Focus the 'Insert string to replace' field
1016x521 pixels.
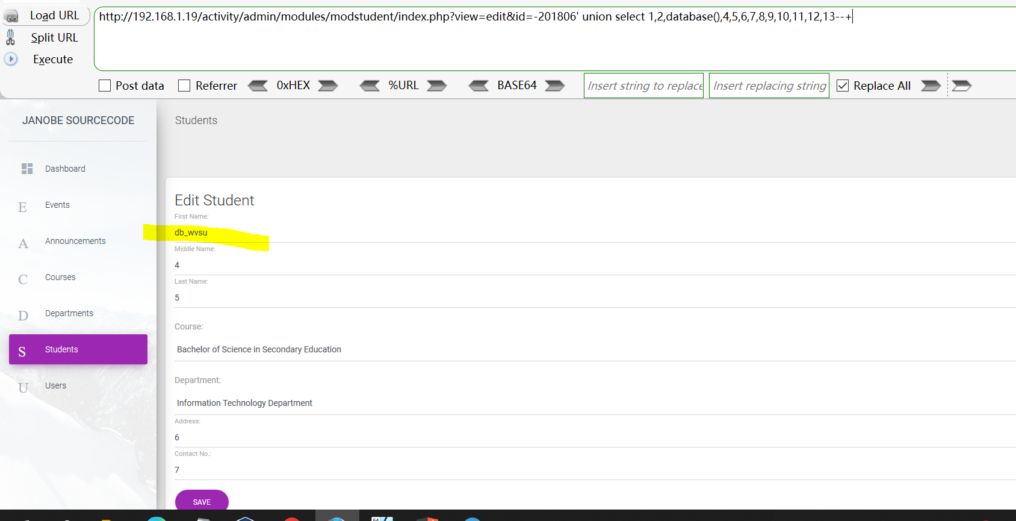pyautogui.click(x=643, y=86)
